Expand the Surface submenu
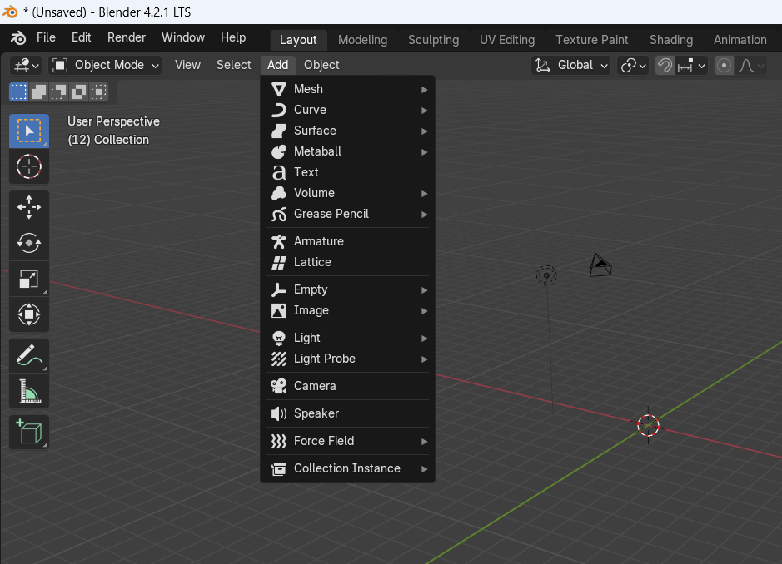Screen dimensions: 782x564 (347, 131)
